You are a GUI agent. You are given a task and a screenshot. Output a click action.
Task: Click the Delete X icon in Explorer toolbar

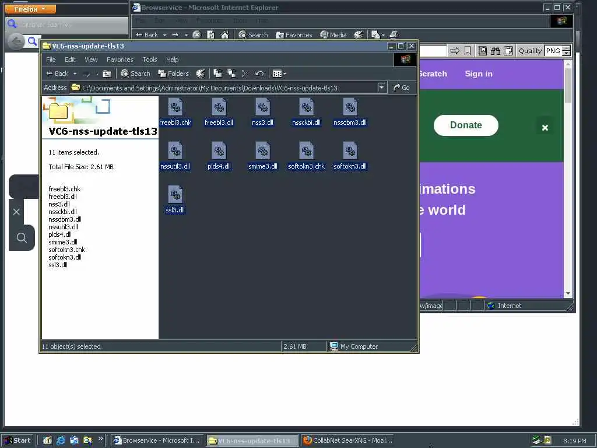click(x=245, y=73)
